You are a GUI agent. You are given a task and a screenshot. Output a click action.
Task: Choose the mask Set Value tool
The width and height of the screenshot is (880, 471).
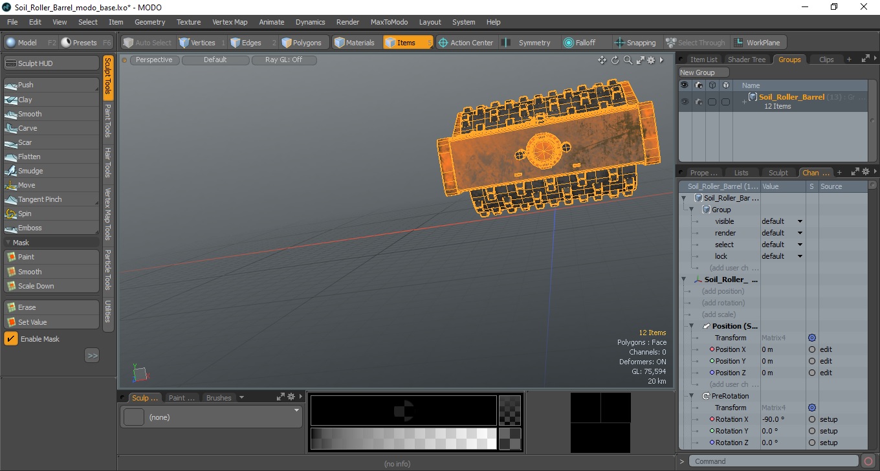coord(51,322)
